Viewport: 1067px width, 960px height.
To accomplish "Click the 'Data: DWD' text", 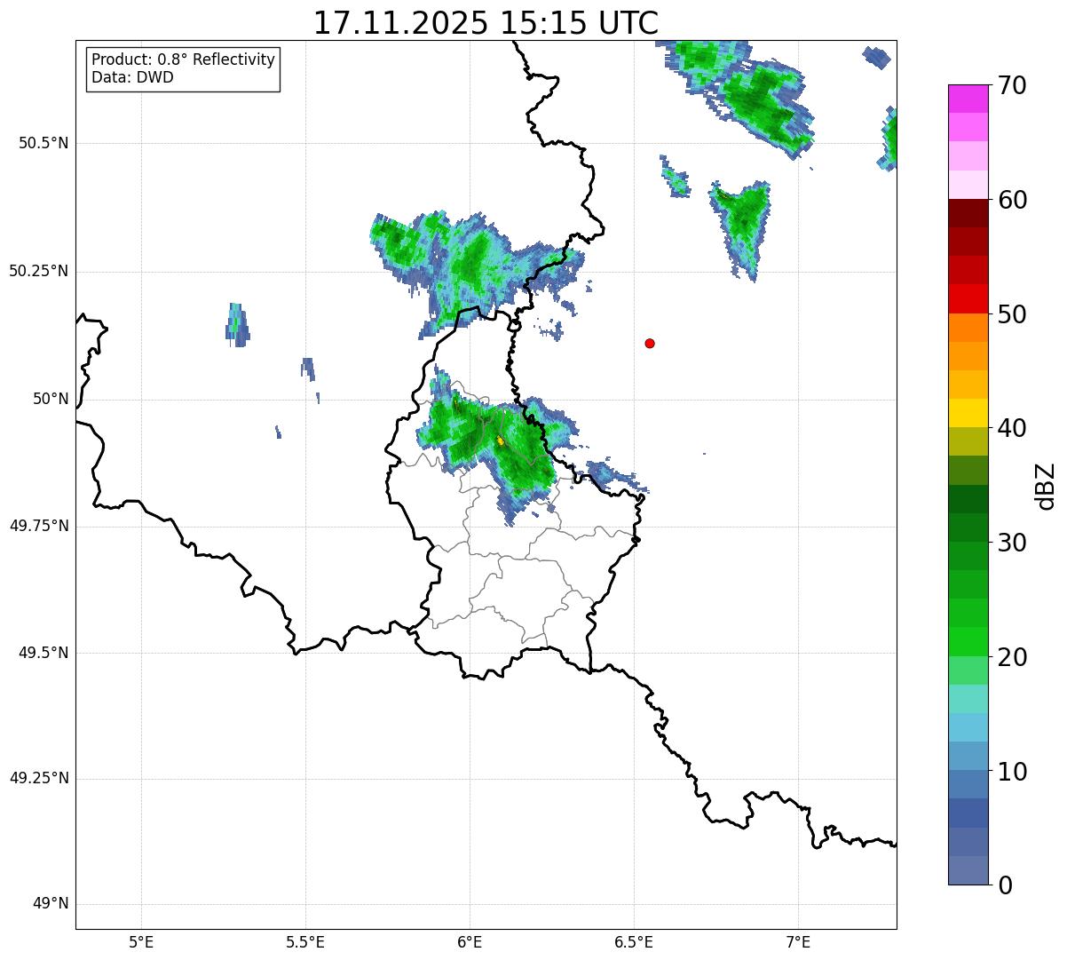I will tap(132, 77).
